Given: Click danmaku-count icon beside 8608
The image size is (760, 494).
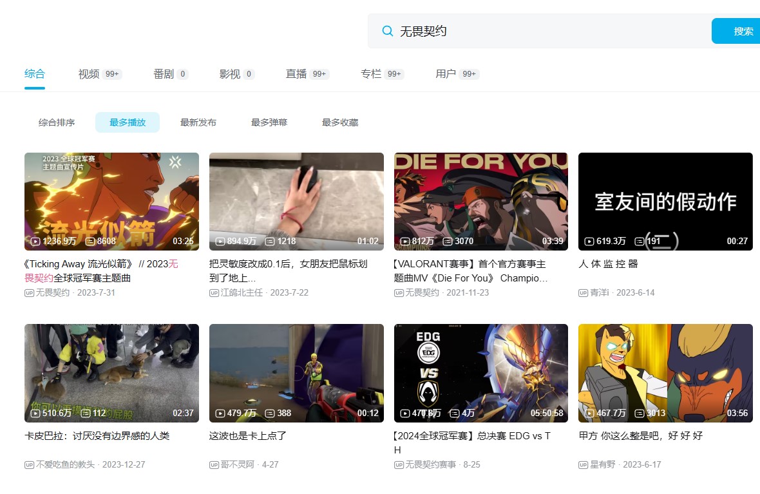Looking at the screenshot, I should [x=90, y=242].
